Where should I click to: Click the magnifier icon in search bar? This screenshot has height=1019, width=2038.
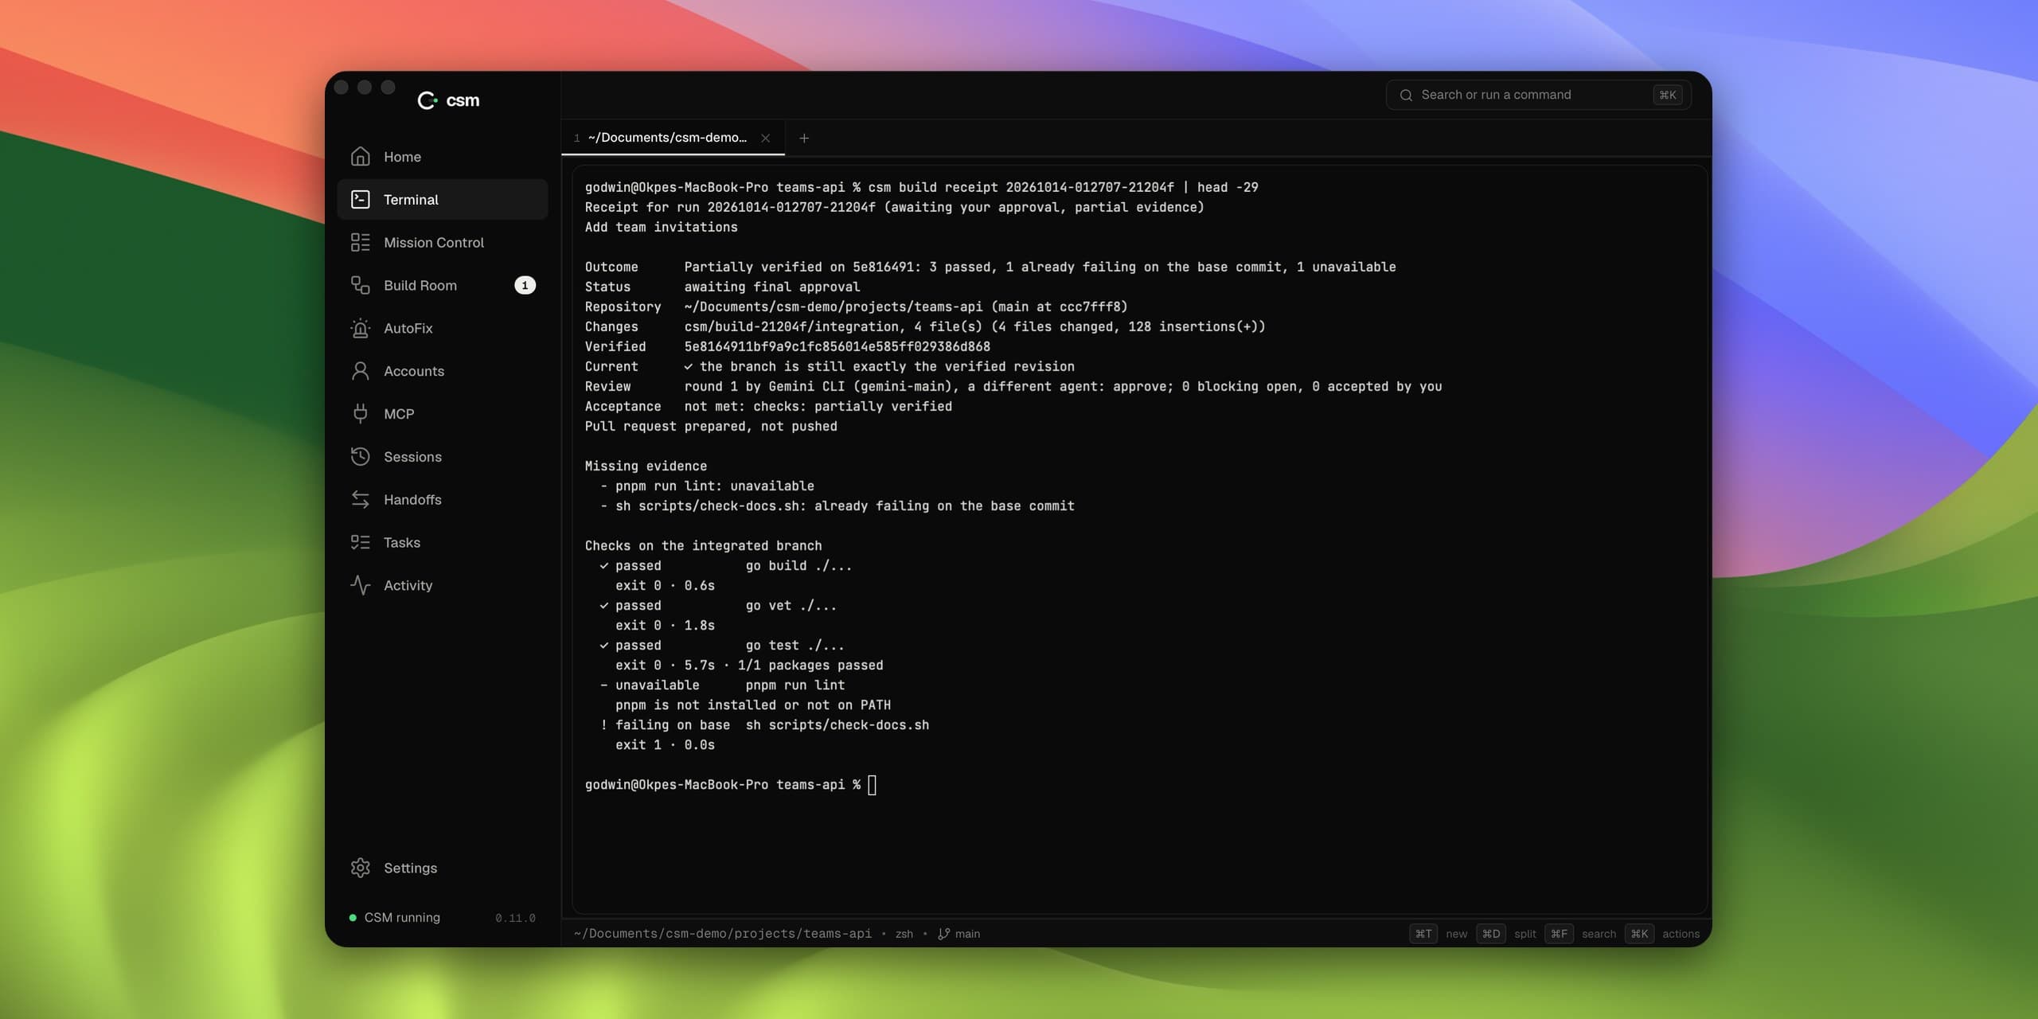tap(1406, 96)
